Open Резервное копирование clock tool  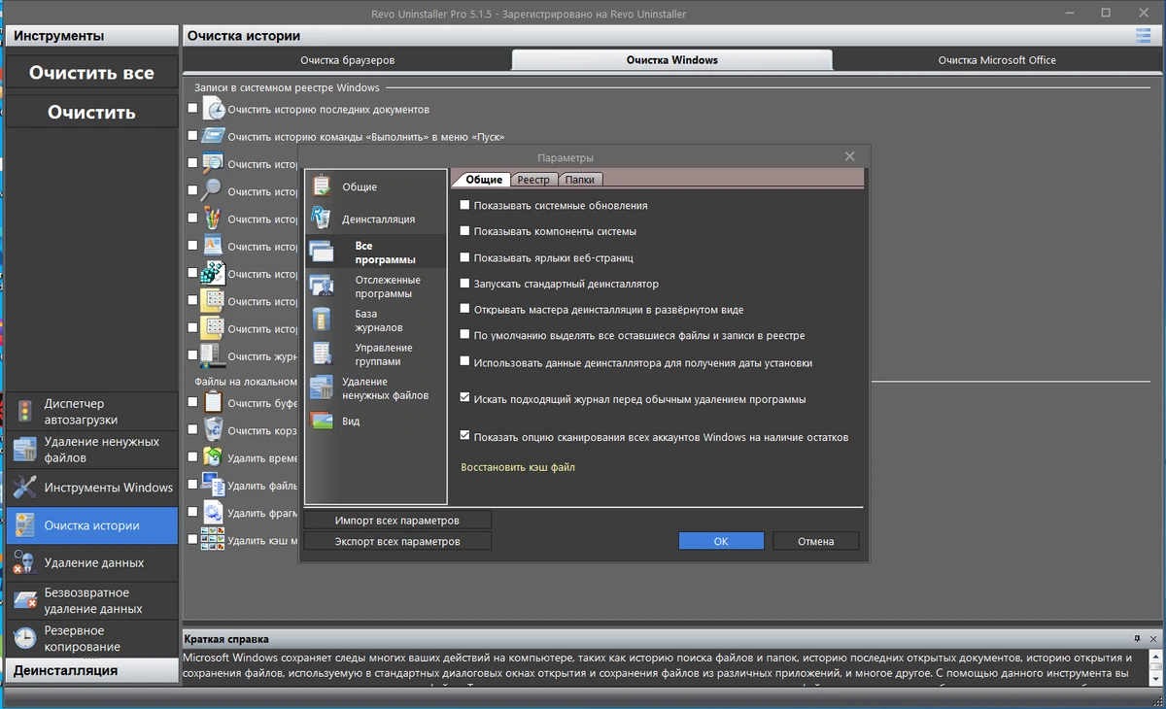click(x=92, y=638)
